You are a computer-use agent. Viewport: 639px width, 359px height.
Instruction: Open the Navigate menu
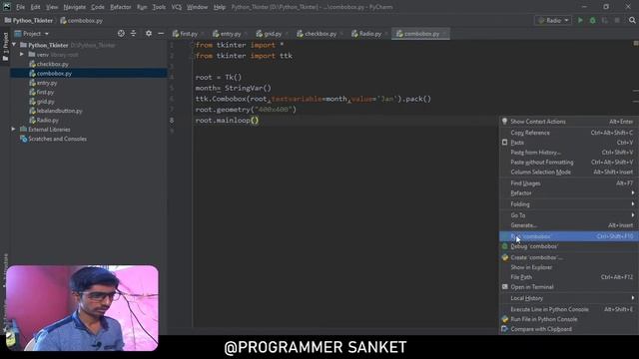[x=75, y=7]
